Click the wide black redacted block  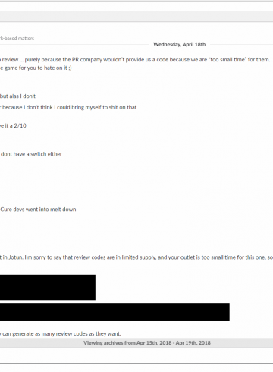[115, 312]
